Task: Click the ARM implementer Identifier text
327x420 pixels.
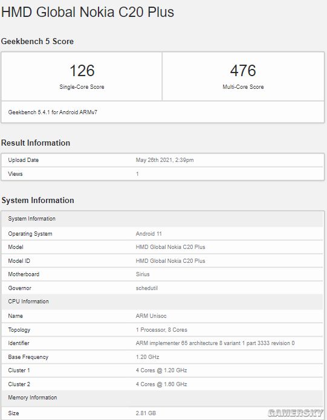Action: point(215,343)
